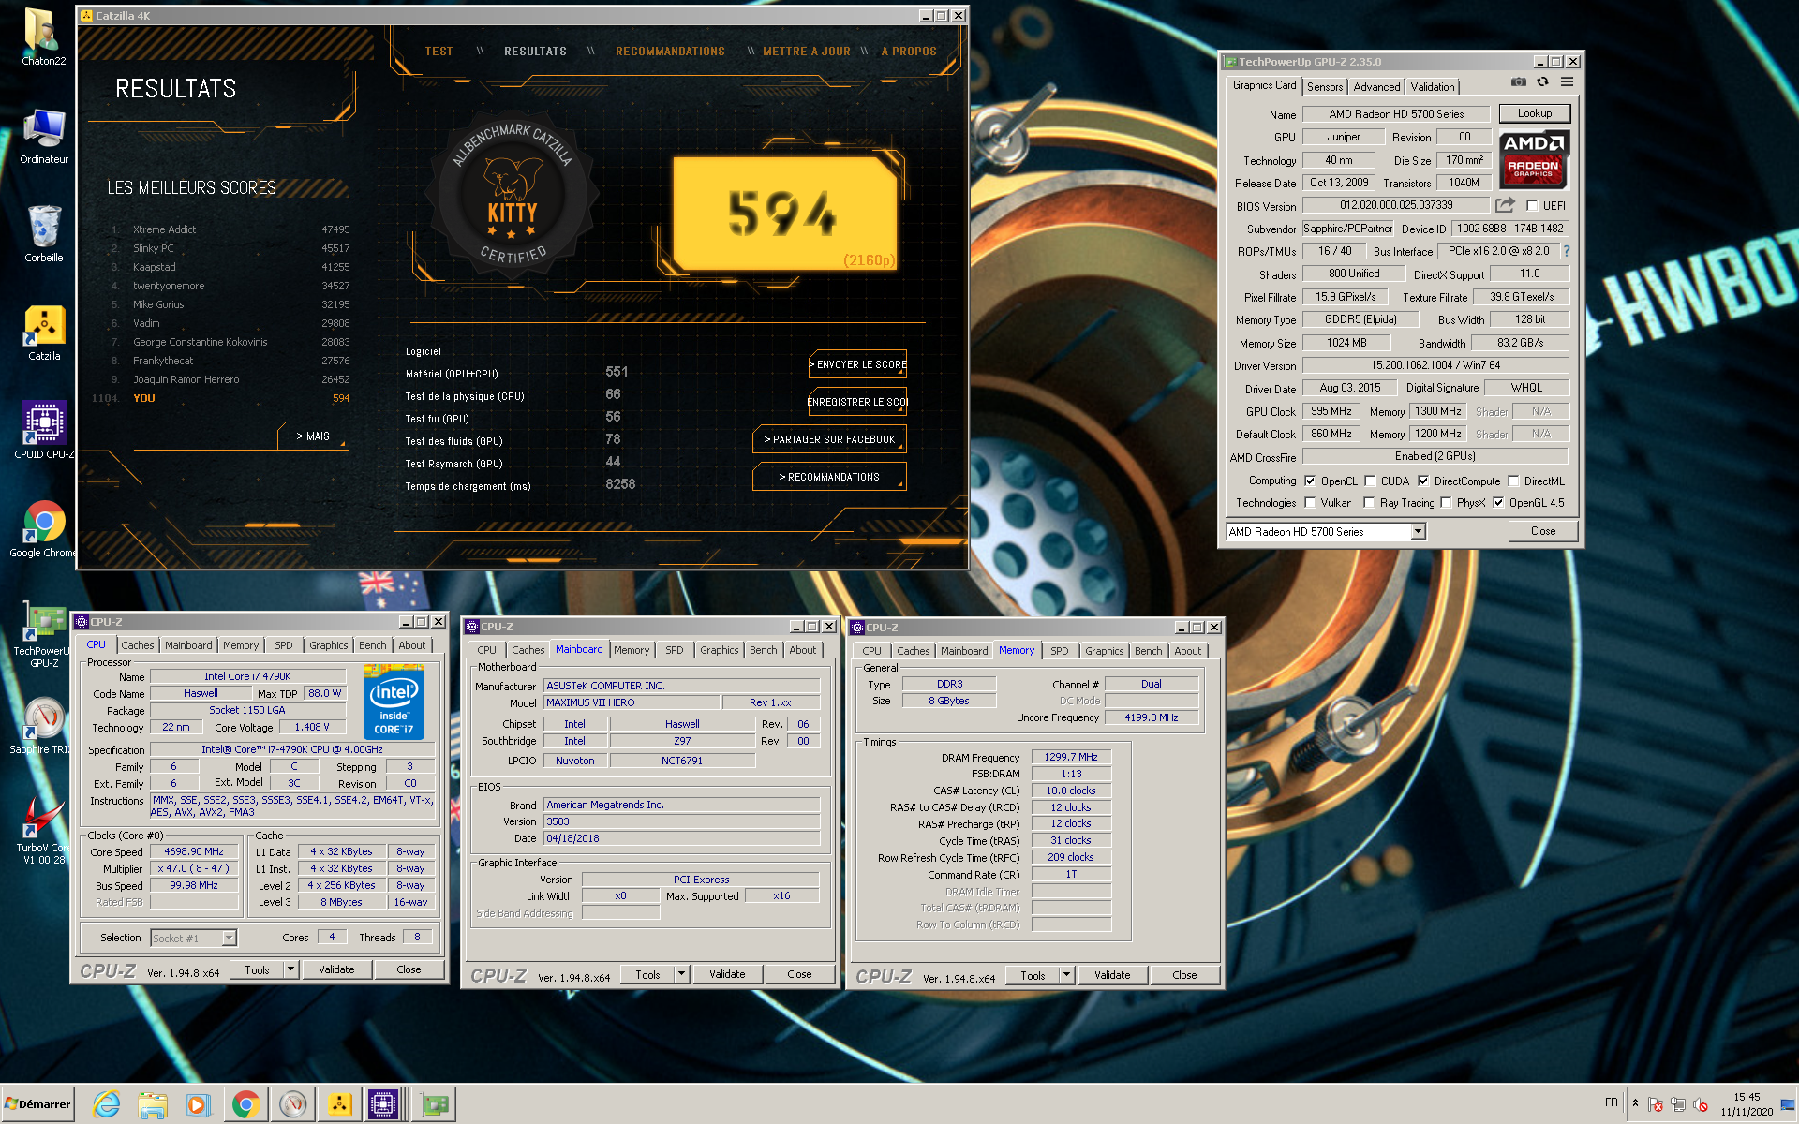Toggle the Ray Tracing checkbox
Image resolution: width=1799 pixels, height=1124 pixels.
(x=1369, y=503)
